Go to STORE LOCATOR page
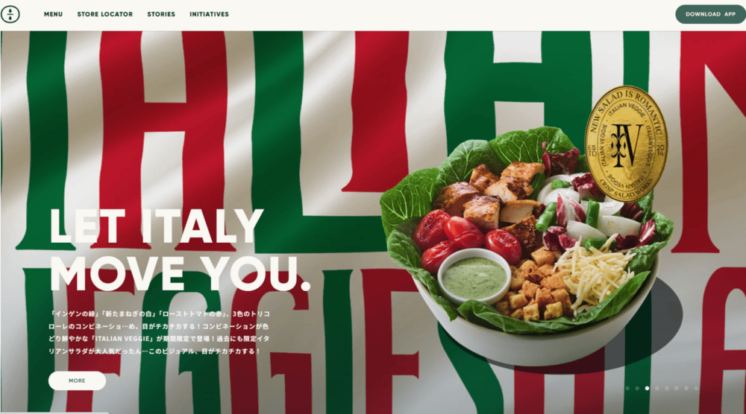Image resolution: width=746 pixels, height=414 pixels. [104, 14]
